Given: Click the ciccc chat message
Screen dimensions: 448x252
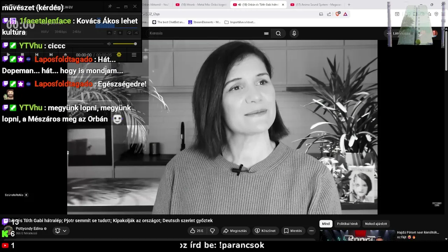Looking at the screenshot, I should pos(57,46).
